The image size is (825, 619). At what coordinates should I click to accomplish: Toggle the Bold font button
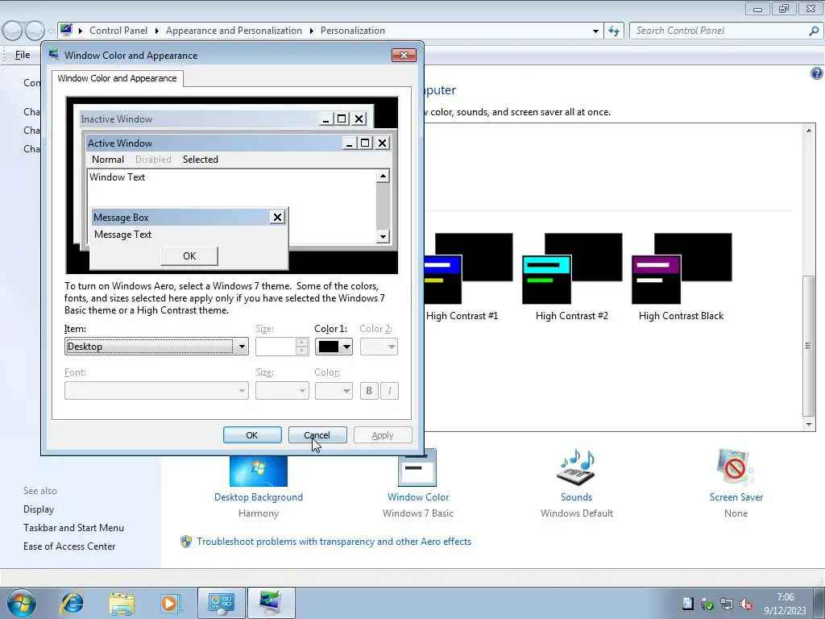369,391
